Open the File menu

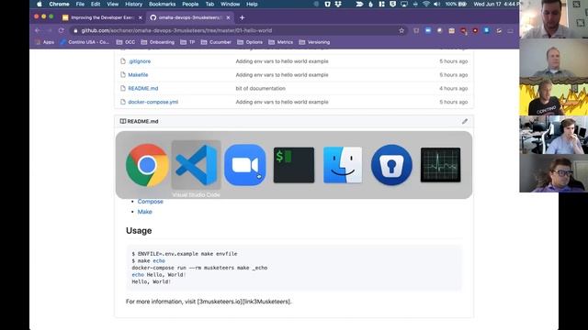coord(80,4)
